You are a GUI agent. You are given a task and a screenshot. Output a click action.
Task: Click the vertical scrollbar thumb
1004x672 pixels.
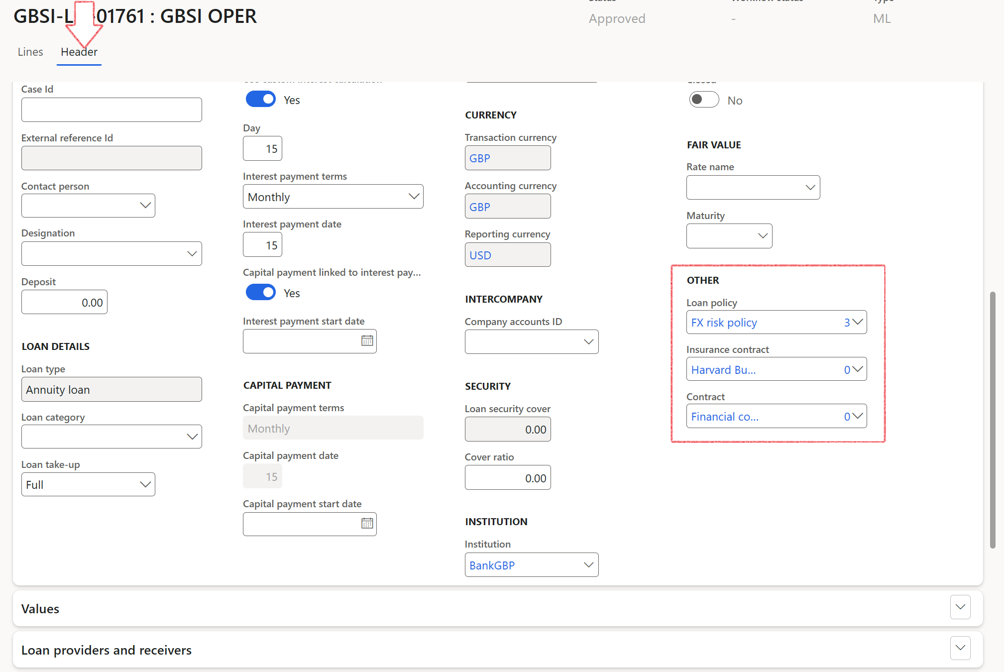tap(993, 421)
